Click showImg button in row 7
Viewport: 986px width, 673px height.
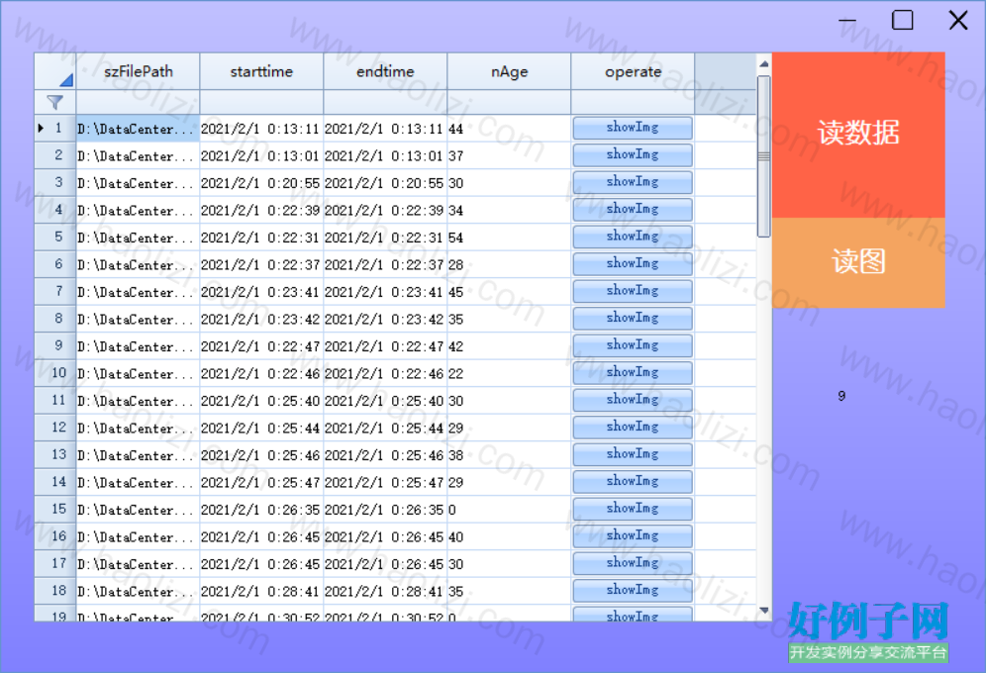click(633, 292)
